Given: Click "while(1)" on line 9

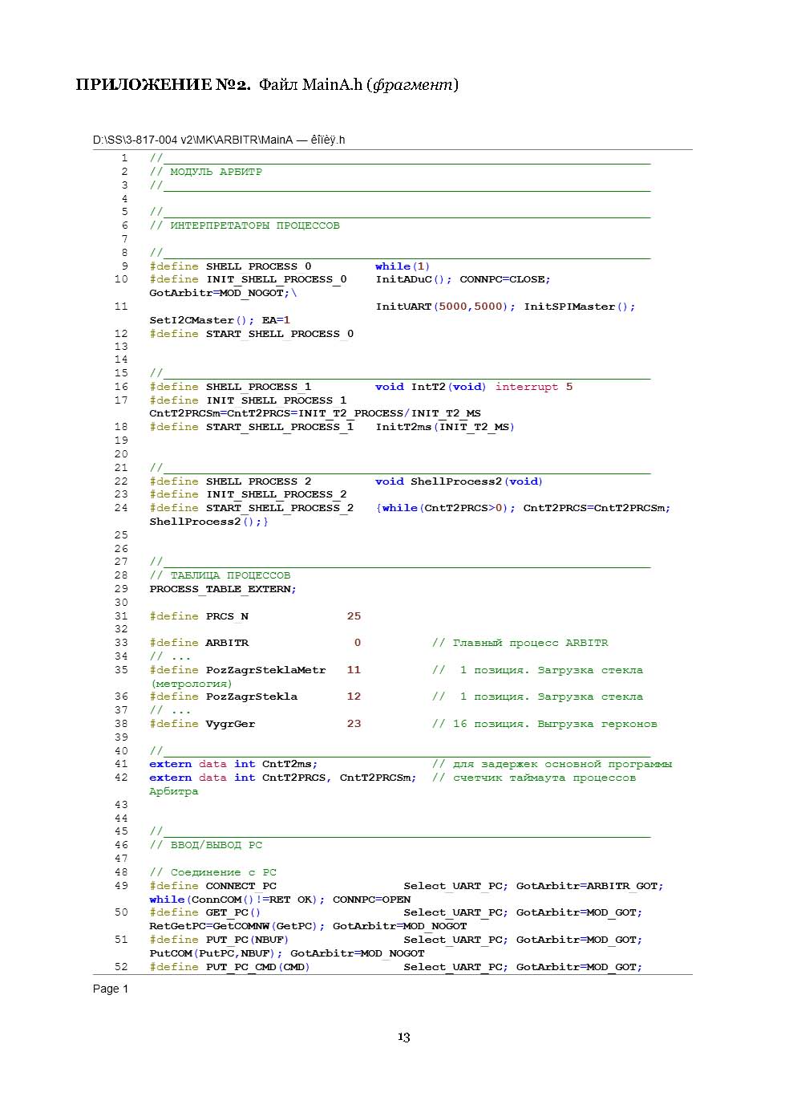Looking at the screenshot, I should [x=403, y=266].
